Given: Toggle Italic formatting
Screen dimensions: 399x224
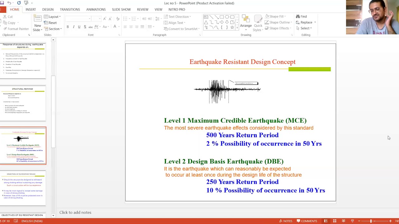Looking at the screenshot, I should point(74,27).
